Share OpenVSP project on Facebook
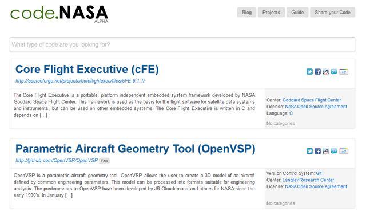Viewport: 366px width, 216px height. point(317,151)
